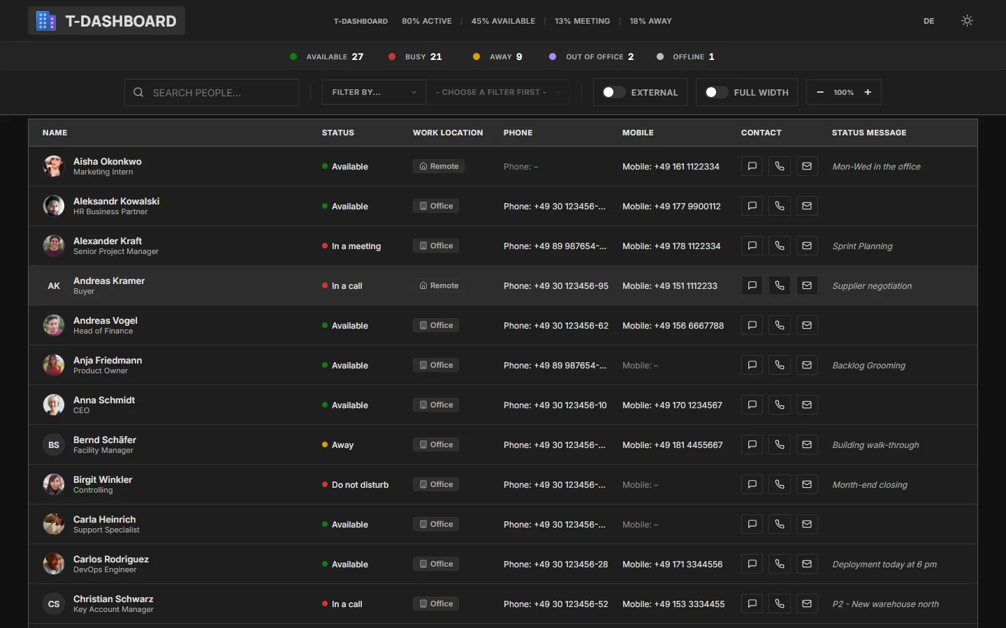
Task: Turn on Full Width toggle
Action: 716,92
